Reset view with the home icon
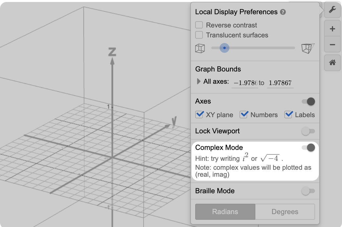This screenshot has height=227, width=342. point(332,62)
